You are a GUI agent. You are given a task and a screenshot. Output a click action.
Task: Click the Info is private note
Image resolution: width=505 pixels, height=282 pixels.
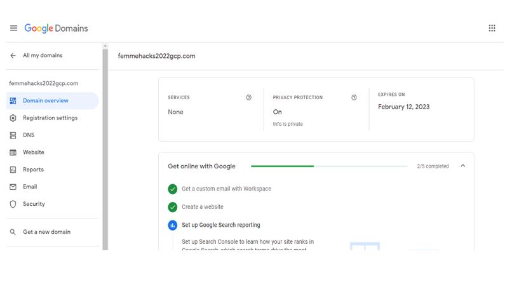[288, 124]
